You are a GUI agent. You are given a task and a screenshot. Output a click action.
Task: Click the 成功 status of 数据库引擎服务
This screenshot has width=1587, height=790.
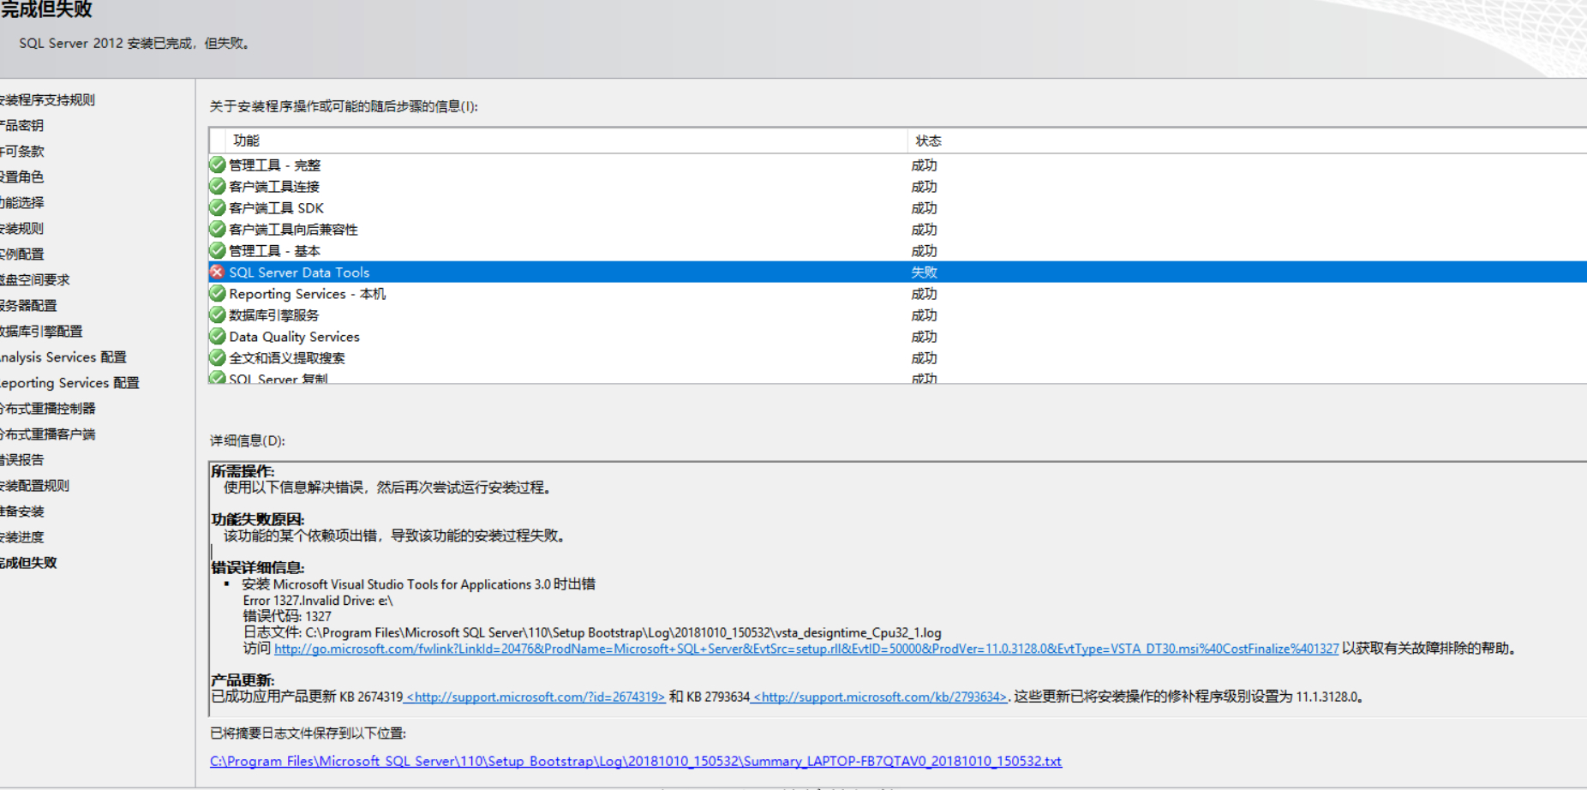tap(924, 315)
